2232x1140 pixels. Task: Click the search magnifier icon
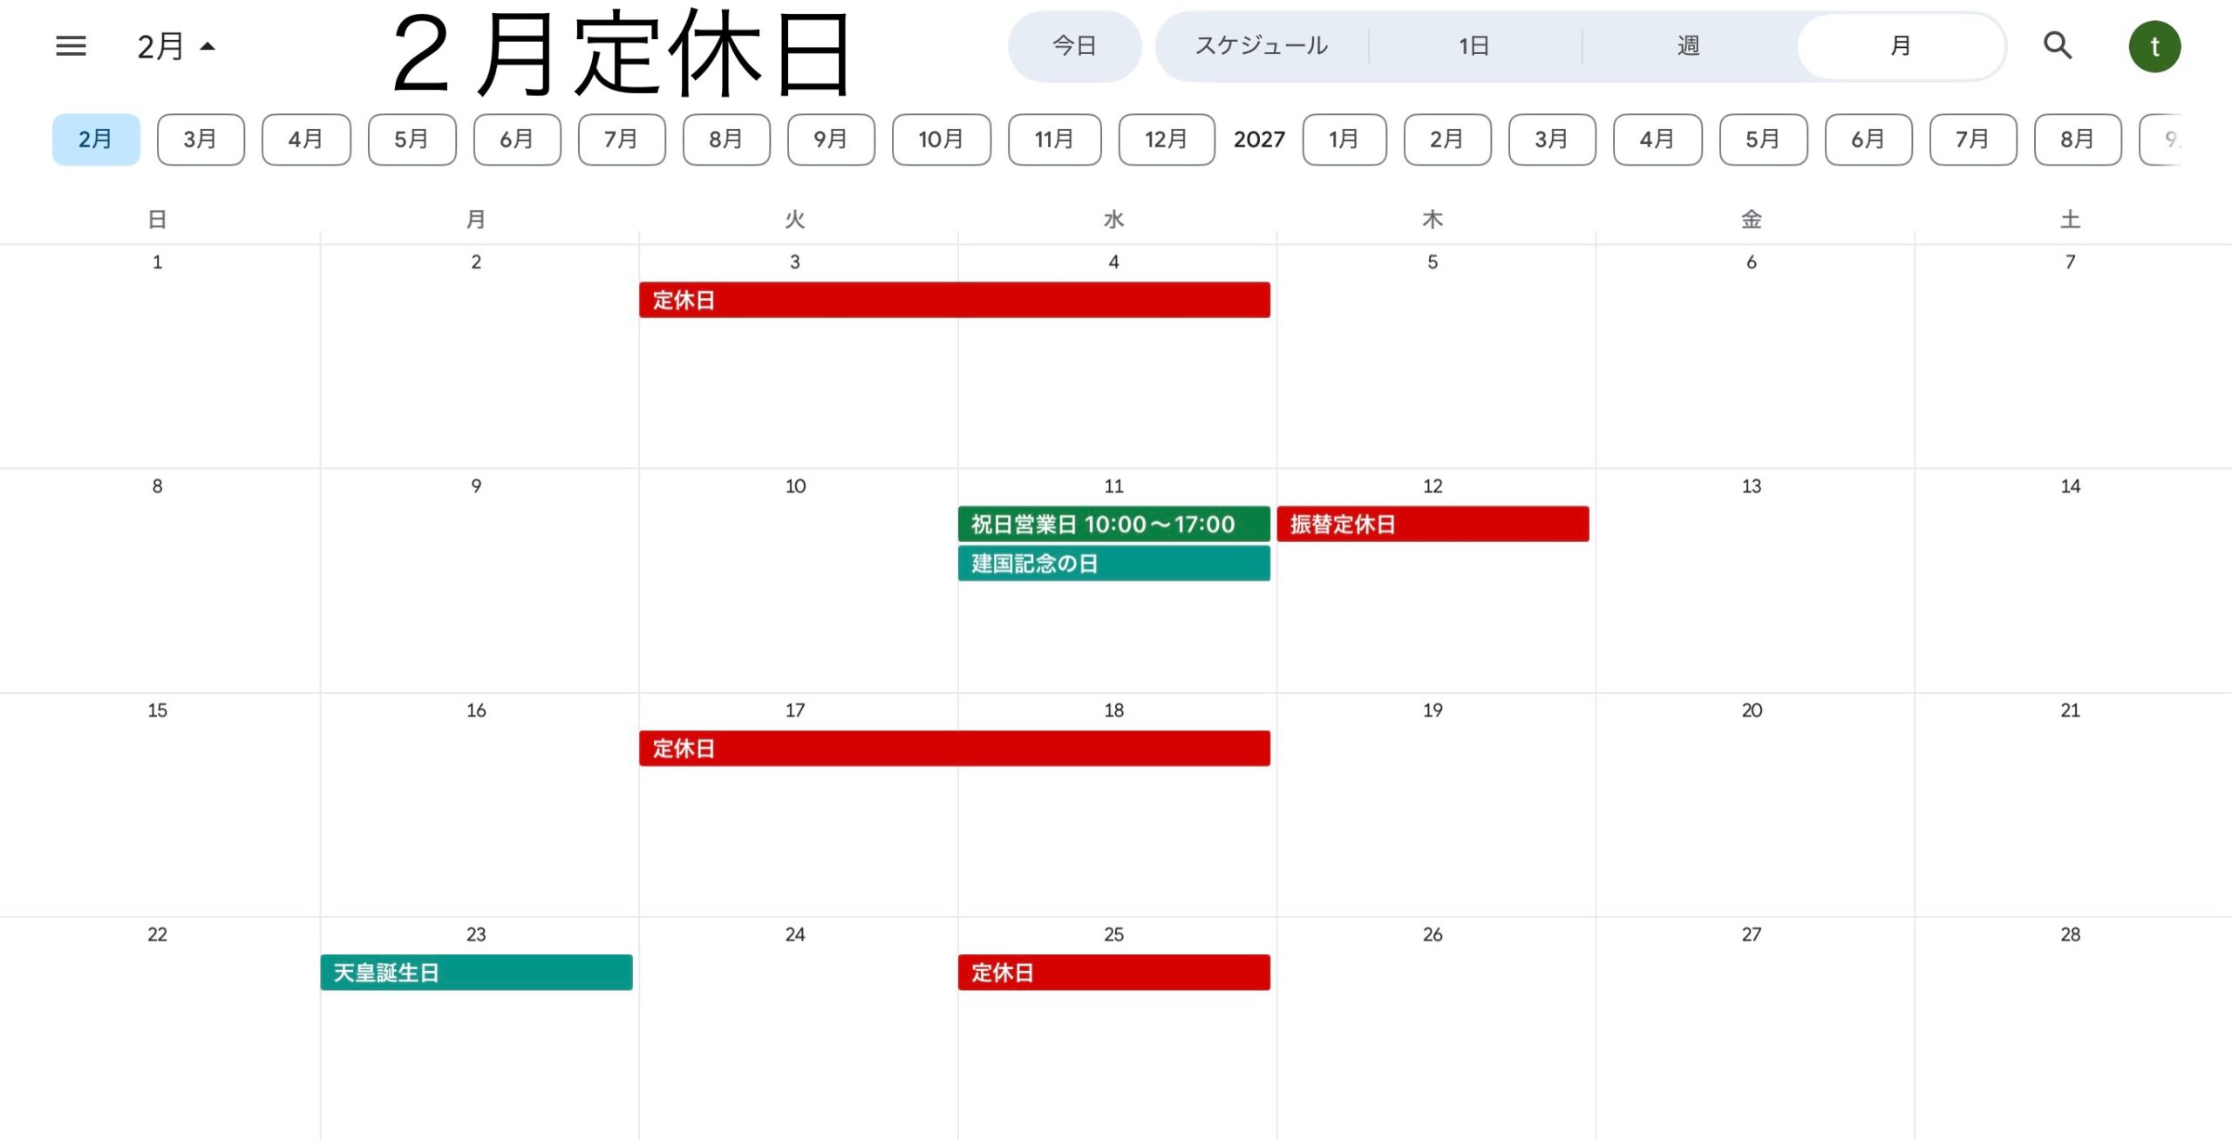[2058, 45]
